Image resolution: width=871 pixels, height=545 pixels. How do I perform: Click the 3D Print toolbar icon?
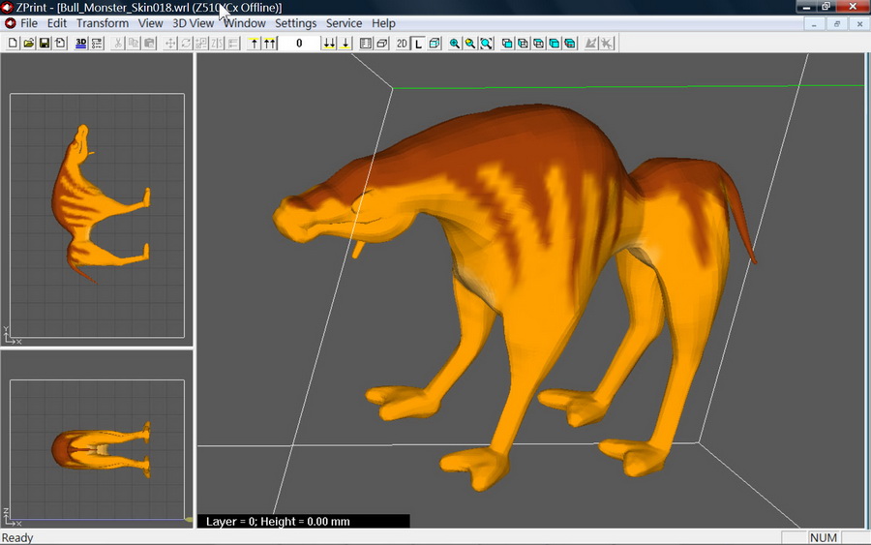point(81,44)
